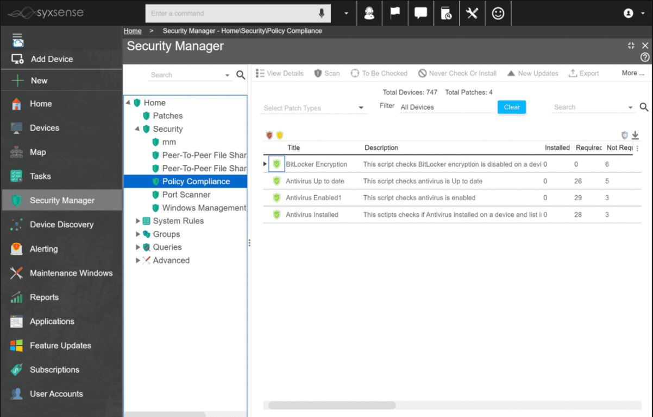Click the flag icon in top bar

coord(395,13)
